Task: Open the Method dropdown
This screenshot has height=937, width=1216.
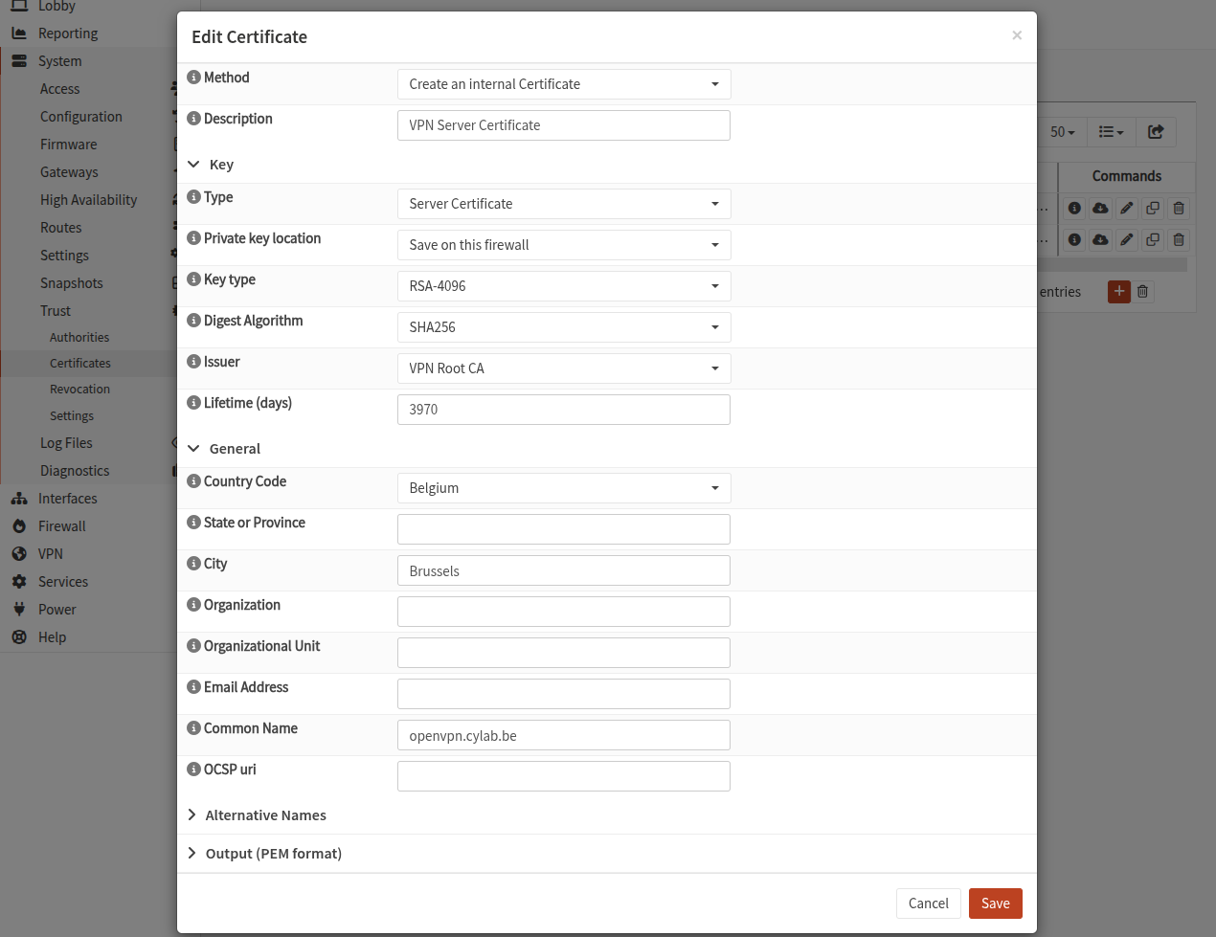Action: click(x=563, y=84)
